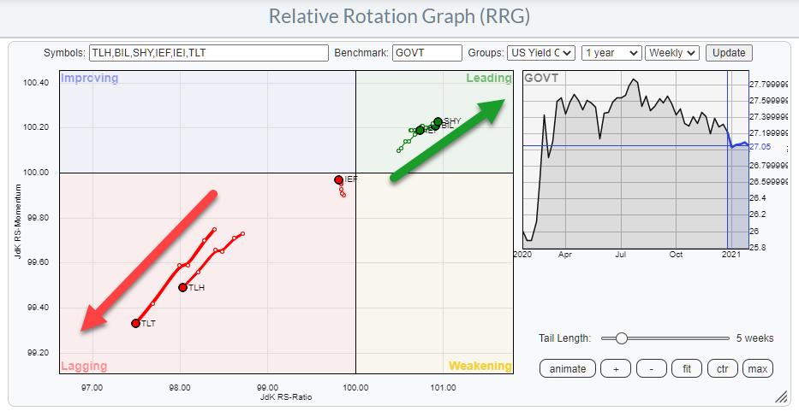Expand the 1 year timeframe dropdown
The height and width of the screenshot is (411, 799).
click(611, 53)
